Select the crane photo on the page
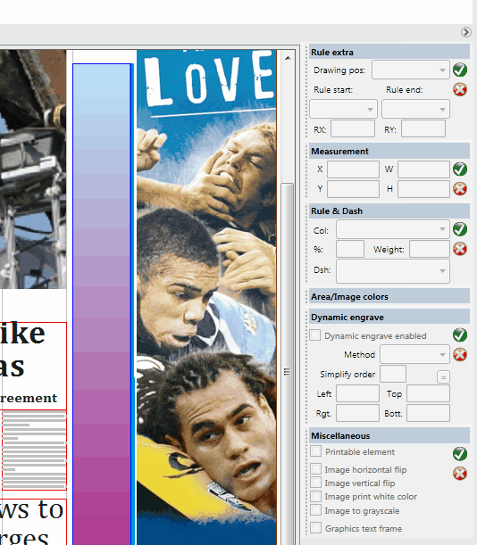The height and width of the screenshot is (545, 477). pos(33,169)
